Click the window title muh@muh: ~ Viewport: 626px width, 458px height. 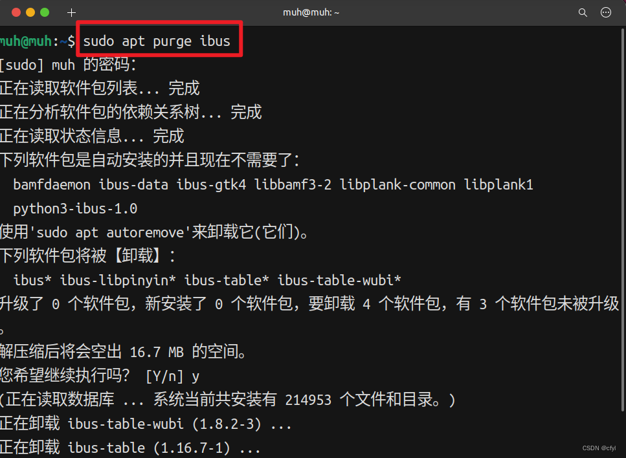312,12
